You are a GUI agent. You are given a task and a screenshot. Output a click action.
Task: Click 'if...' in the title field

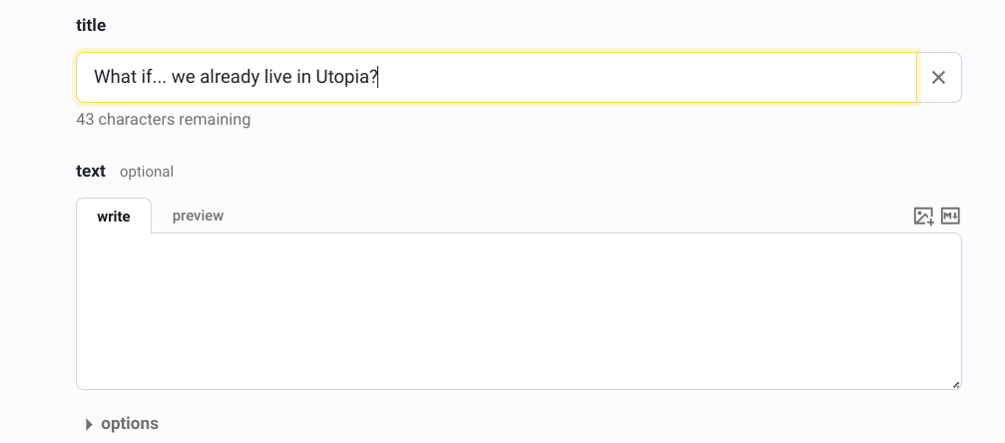[152, 77]
